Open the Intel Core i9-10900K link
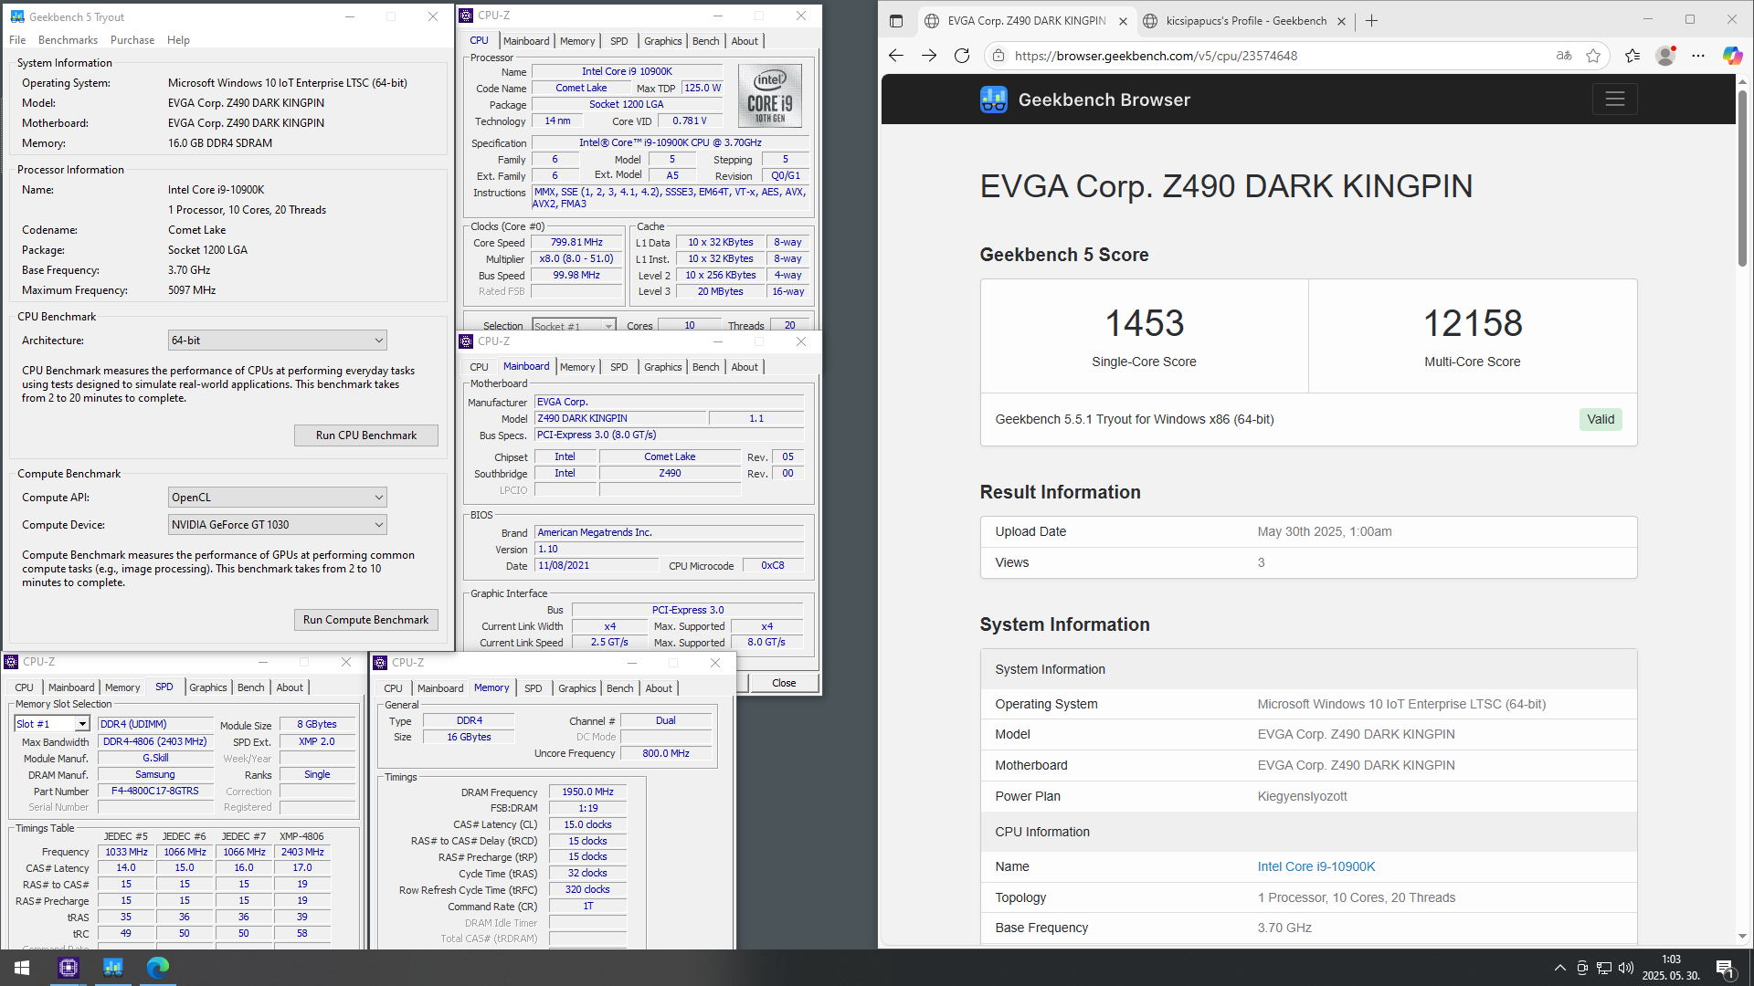This screenshot has width=1754, height=986. pyautogui.click(x=1315, y=866)
